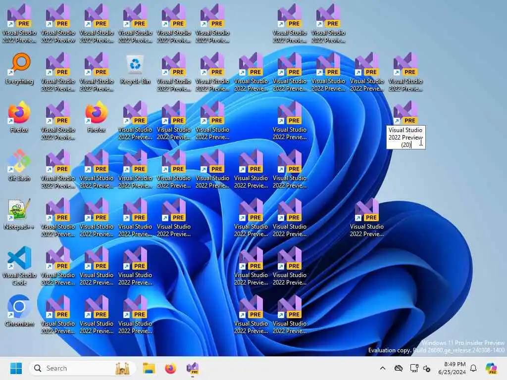Show hidden system tray icons
Viewport: 507px width, 380px height.
pos(383,368)
